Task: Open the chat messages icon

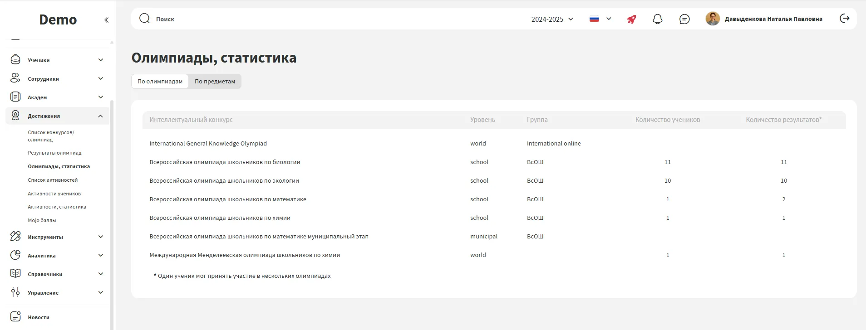Action: [684, 19]
